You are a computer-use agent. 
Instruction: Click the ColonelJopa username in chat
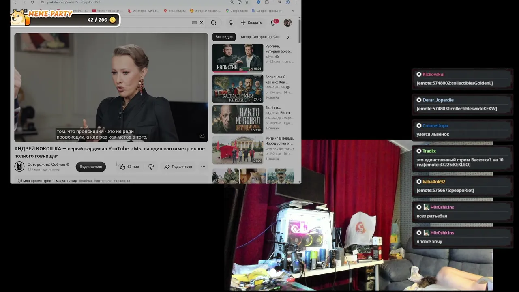(x=435, y=125)
